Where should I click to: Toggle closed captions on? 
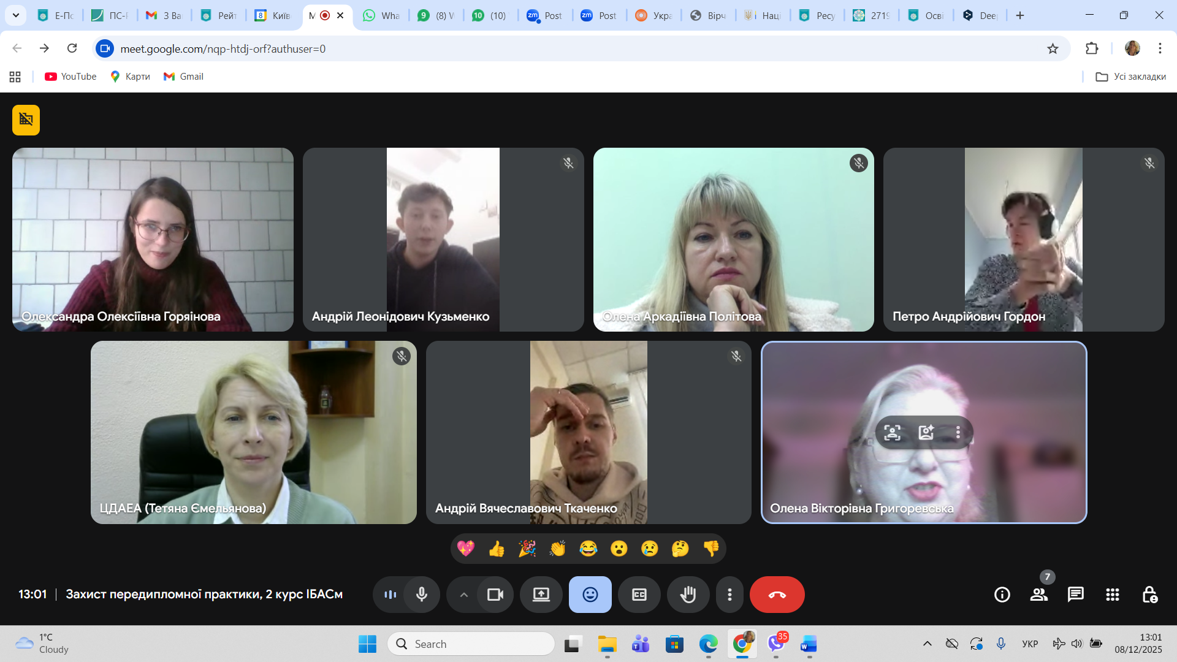point(639,595)
